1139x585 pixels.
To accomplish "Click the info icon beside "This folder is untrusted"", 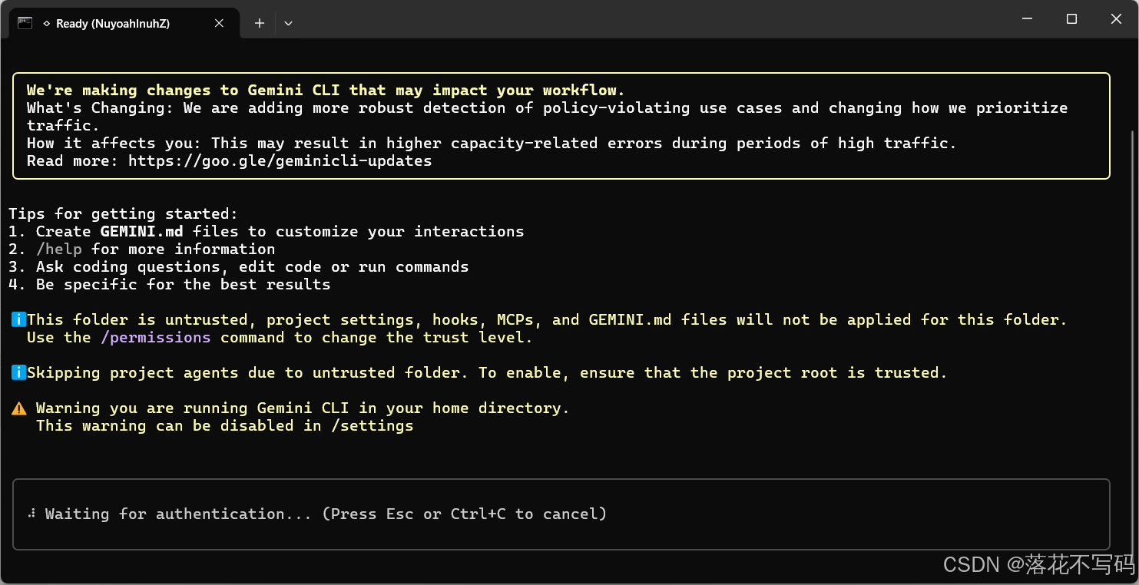I will 18,319.
